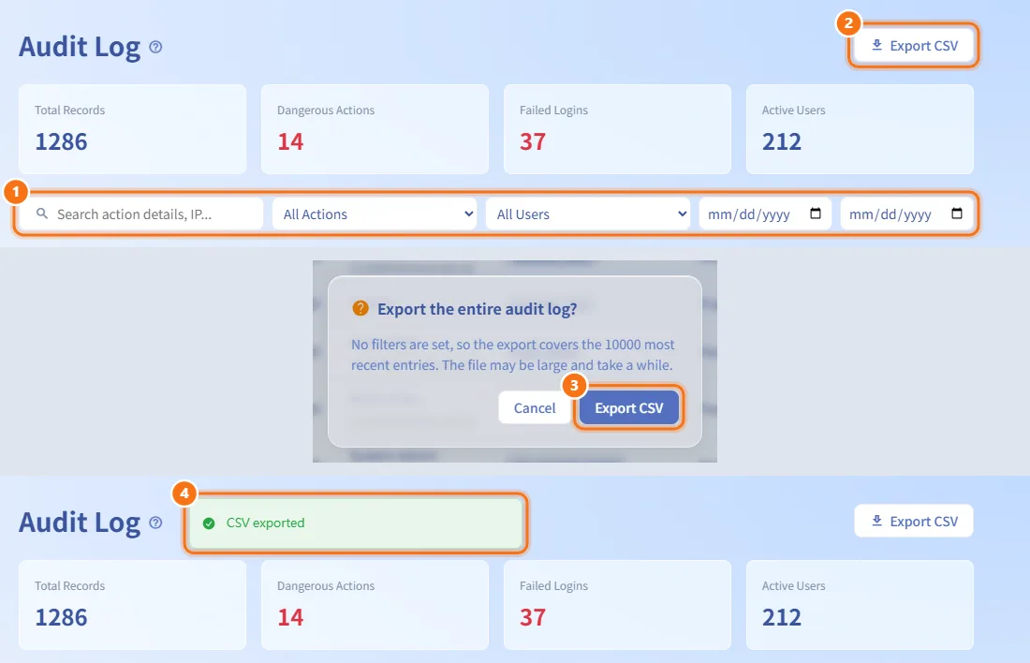Click the lower Active Users value 212
The image size is (1030, 663).
tap(782, 618)
